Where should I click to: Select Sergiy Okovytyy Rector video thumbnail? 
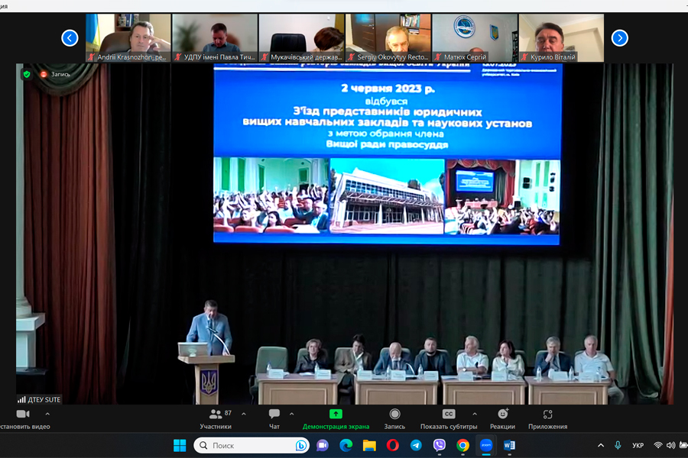388,37
